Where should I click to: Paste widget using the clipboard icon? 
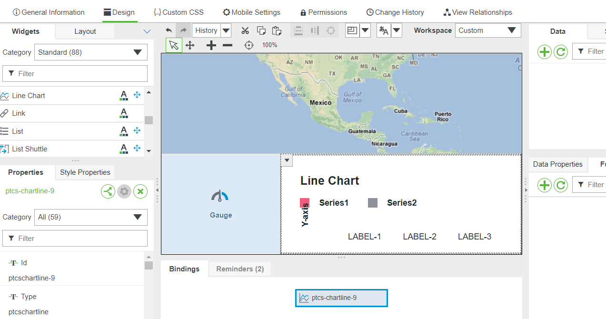click(x=277, y=30)
